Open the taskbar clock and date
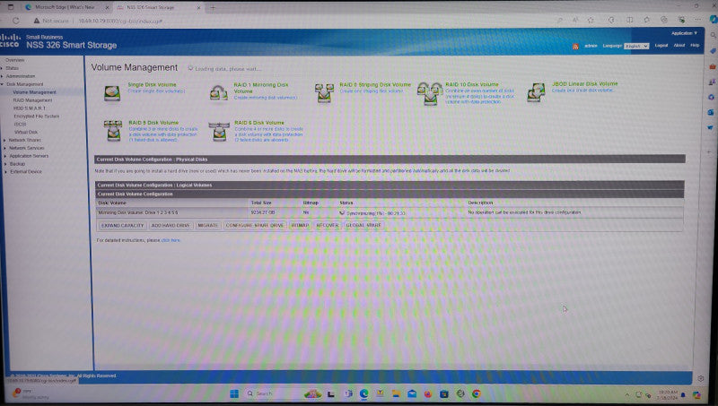 tap(668, 395)
